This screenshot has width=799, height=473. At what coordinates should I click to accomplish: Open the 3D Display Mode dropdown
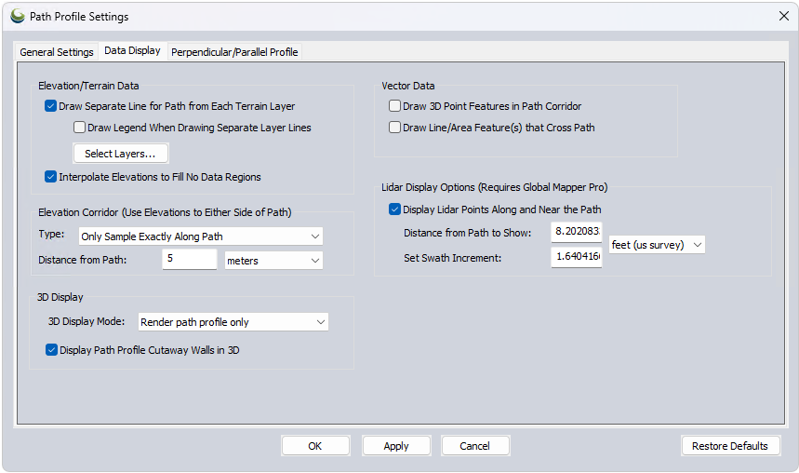coord(233,322)
